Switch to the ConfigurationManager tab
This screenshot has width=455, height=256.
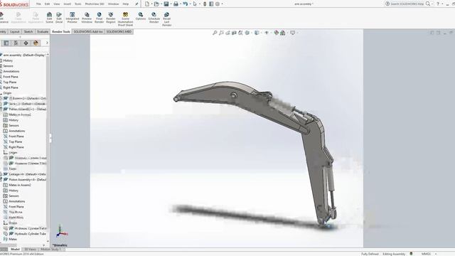click(x=16, y=43)
